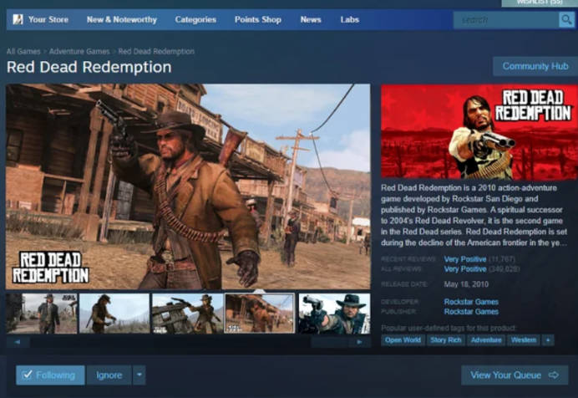Click inside the store search field
578x398 pixels.
click(506, 19)
